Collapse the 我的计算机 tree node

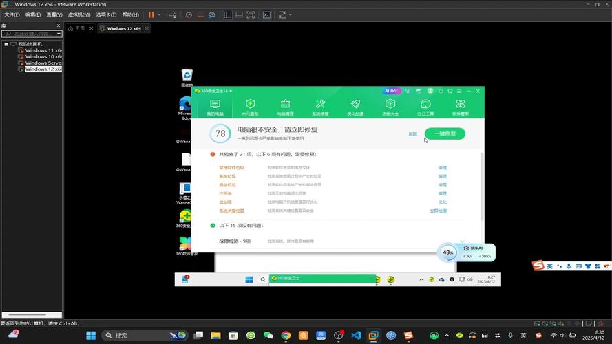click(x=6, y=44)
